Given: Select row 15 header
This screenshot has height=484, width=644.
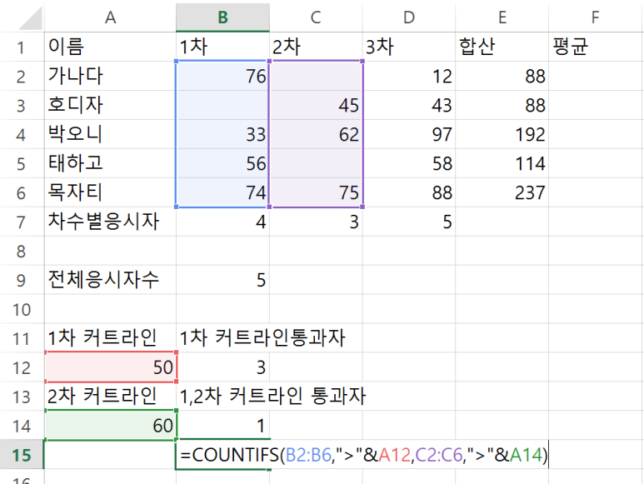Looking at the screenshot, I should pos(22,456).
